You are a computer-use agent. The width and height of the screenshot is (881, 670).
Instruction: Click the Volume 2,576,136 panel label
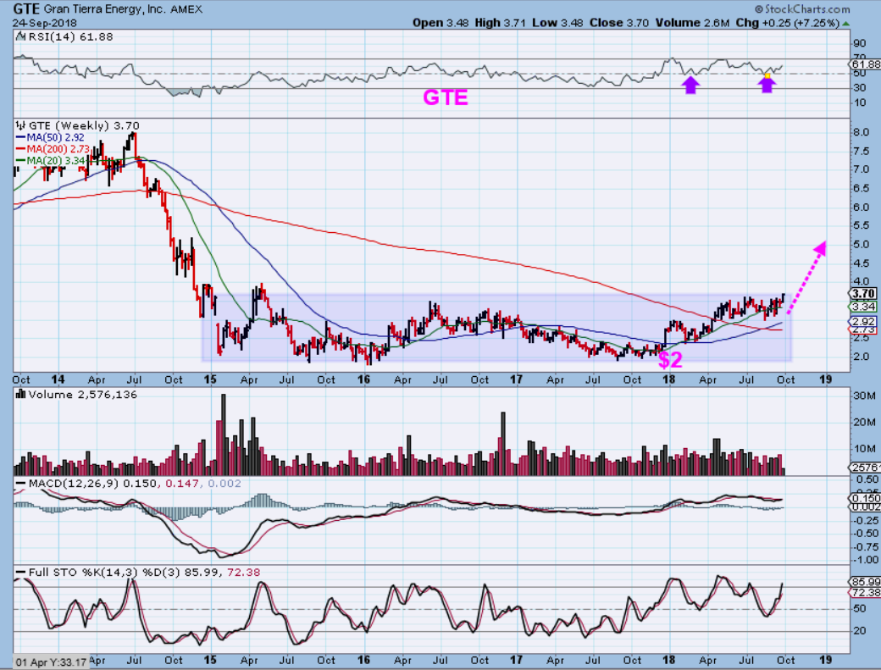coord(83,394)
